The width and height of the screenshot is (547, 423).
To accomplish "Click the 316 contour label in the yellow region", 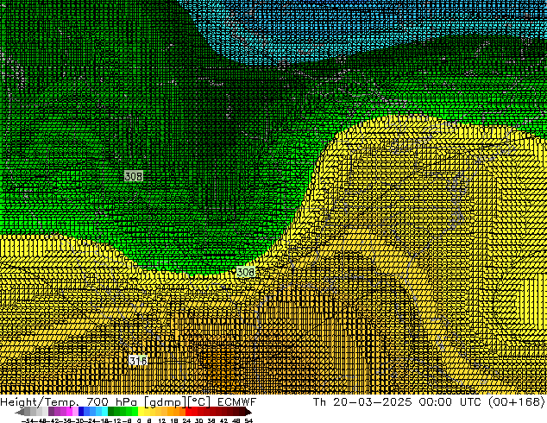I will pyautogui.click(x=138, y=360).
